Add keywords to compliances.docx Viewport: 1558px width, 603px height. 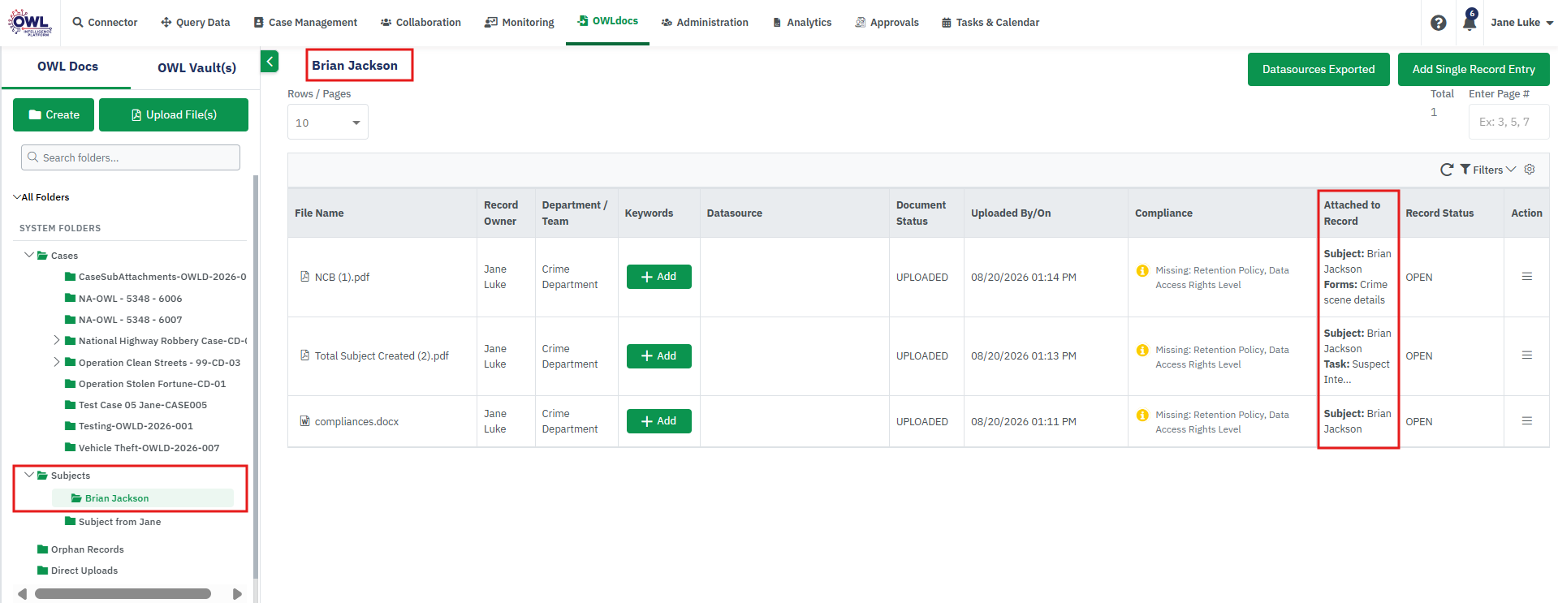[x=659, y=421]
